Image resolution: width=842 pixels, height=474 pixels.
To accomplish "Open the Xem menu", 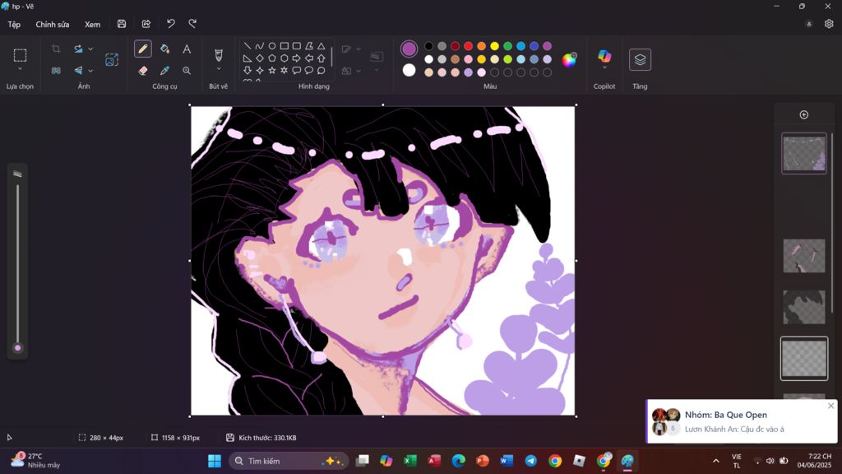I will [92, 25].
